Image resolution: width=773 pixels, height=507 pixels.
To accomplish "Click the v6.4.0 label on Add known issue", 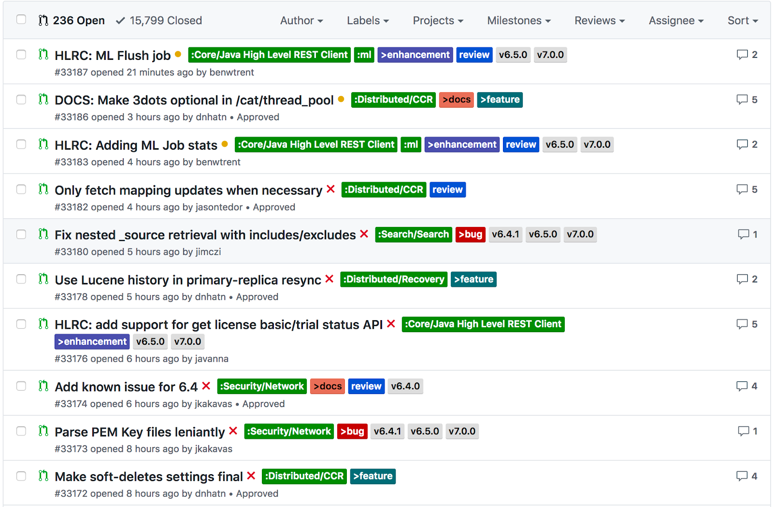I will tap(405, 386).
